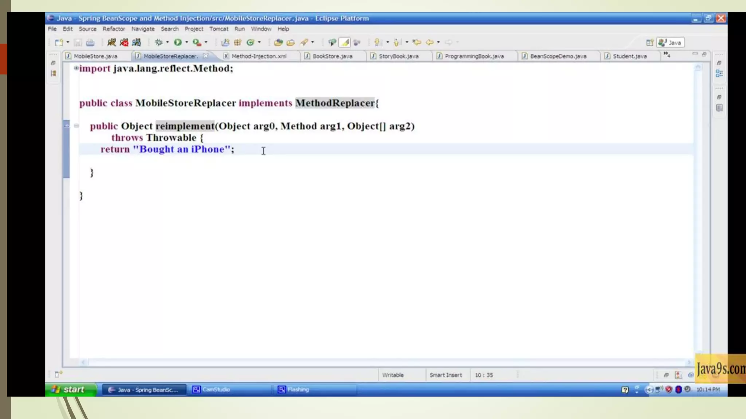Show hidden editor tabs list chevron
The image size is (746, 419).
pyautogui.click(x=666, y=55)
